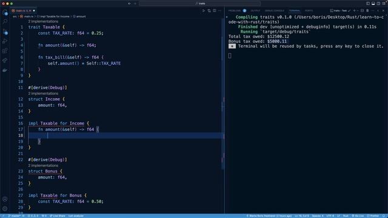Click 'Bonus tax owed: $5000.11' terminal line
This screenshot has width=388, height=218.
point(257,41)
